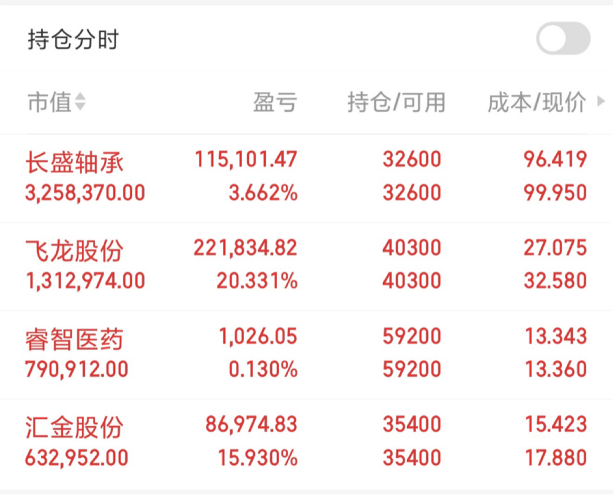Click 飞龙股份 position quantity 40300
613x495 pixels.
(412, 248)
